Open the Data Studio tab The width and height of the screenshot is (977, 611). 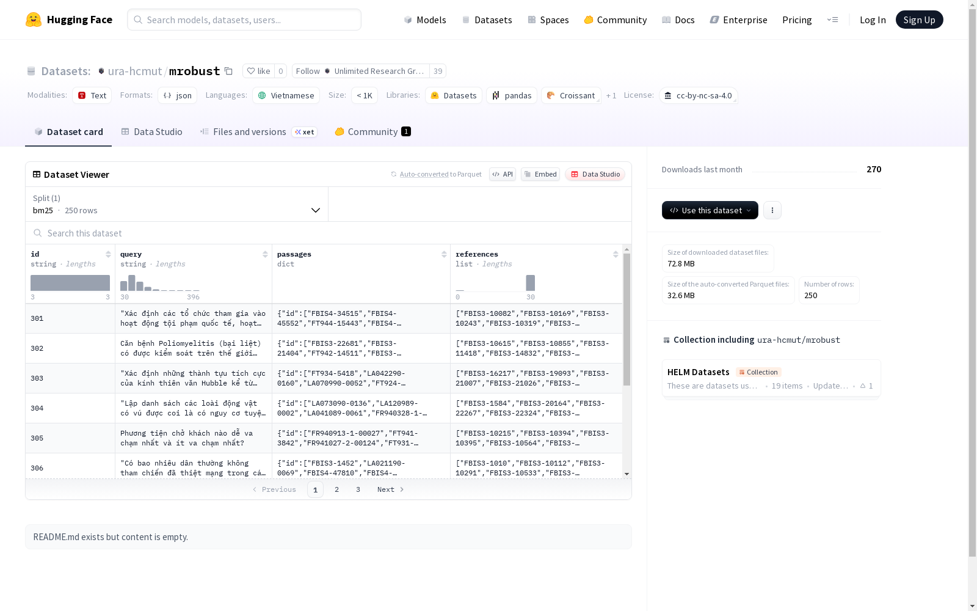pyautogui.click(x=152, y=132)
